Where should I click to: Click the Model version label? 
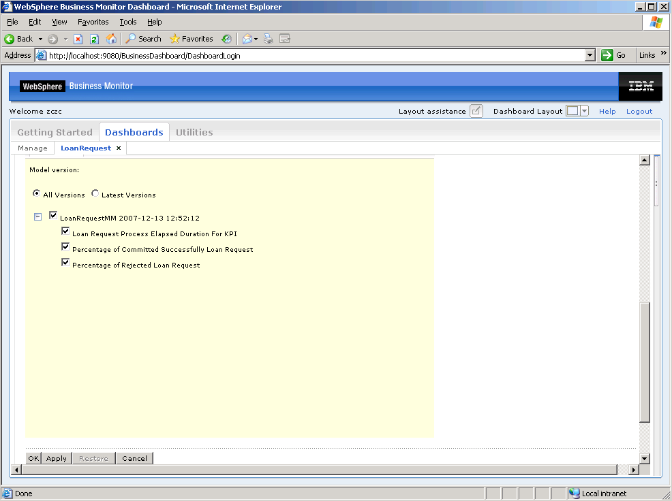click(x=54, y=170)
